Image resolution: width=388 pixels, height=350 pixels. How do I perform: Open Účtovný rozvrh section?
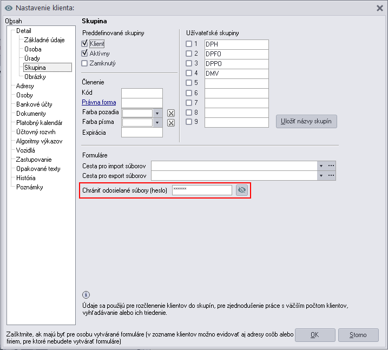click(x=36, y=132)
